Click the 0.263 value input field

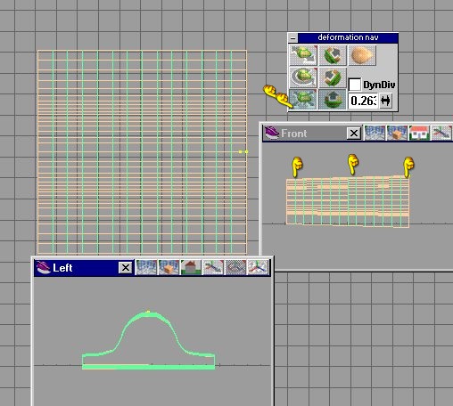pos(363,101)
